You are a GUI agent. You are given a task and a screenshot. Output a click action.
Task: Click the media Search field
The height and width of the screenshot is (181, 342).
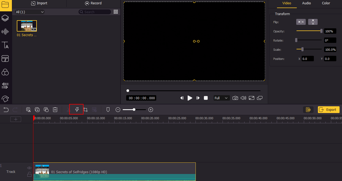(x=95, y=12)
